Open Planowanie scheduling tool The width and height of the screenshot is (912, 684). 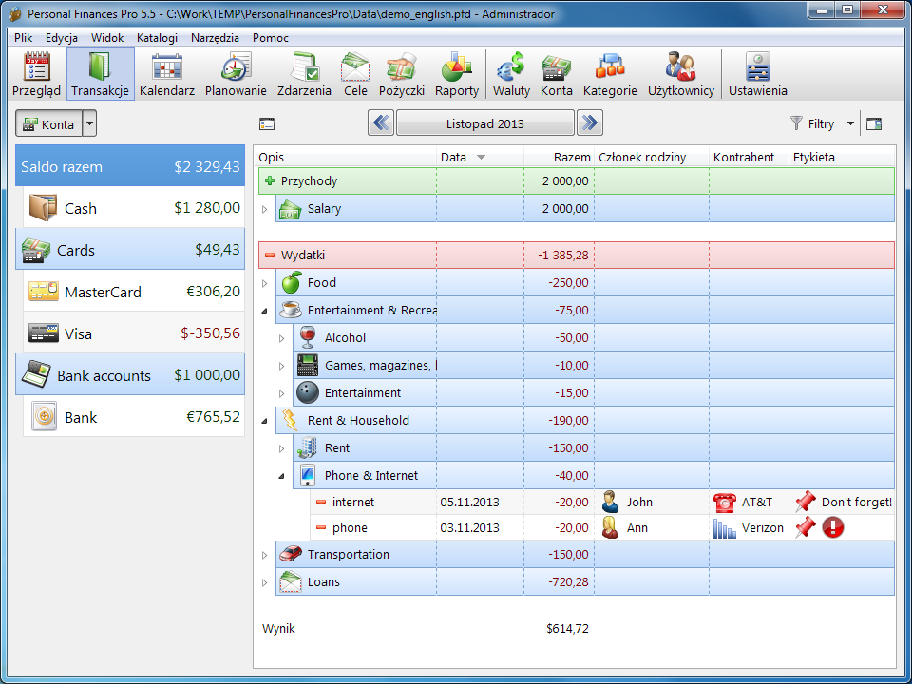[236, 75]
